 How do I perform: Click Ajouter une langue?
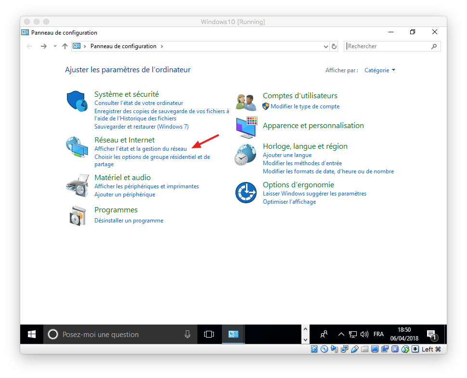pyautogui.click(x=287, y=155)
